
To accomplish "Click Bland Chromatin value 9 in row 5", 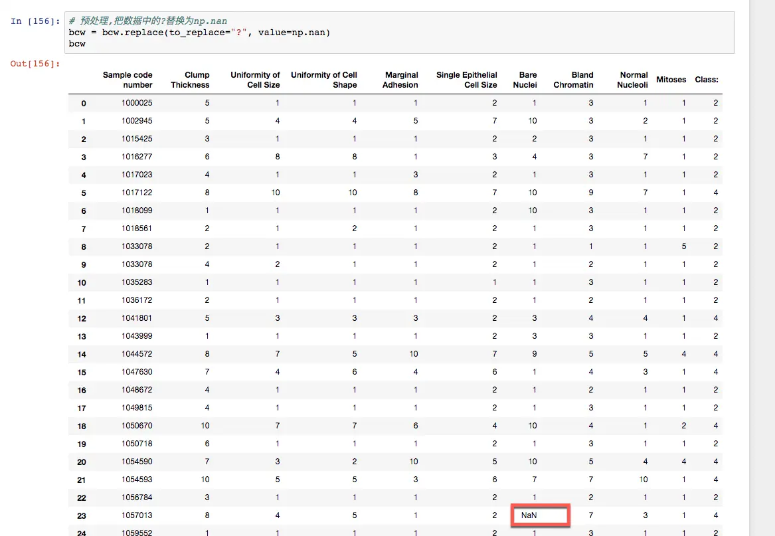I will [591, 193].
